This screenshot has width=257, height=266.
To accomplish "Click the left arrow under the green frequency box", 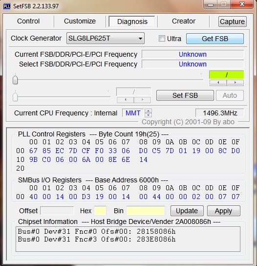I will 218,83.
